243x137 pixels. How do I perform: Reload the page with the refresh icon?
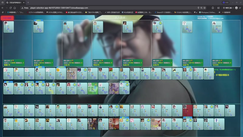click(11, 8)
